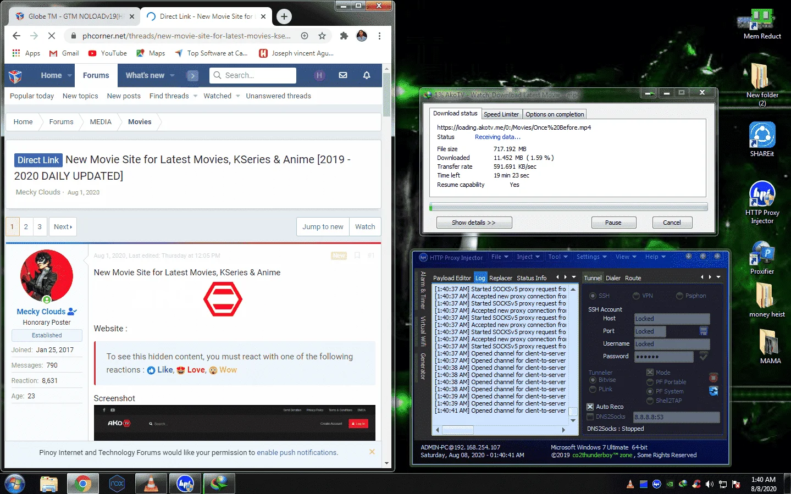Bookmark the first forum post
791x494 pixels.
[x=357, y=256]
